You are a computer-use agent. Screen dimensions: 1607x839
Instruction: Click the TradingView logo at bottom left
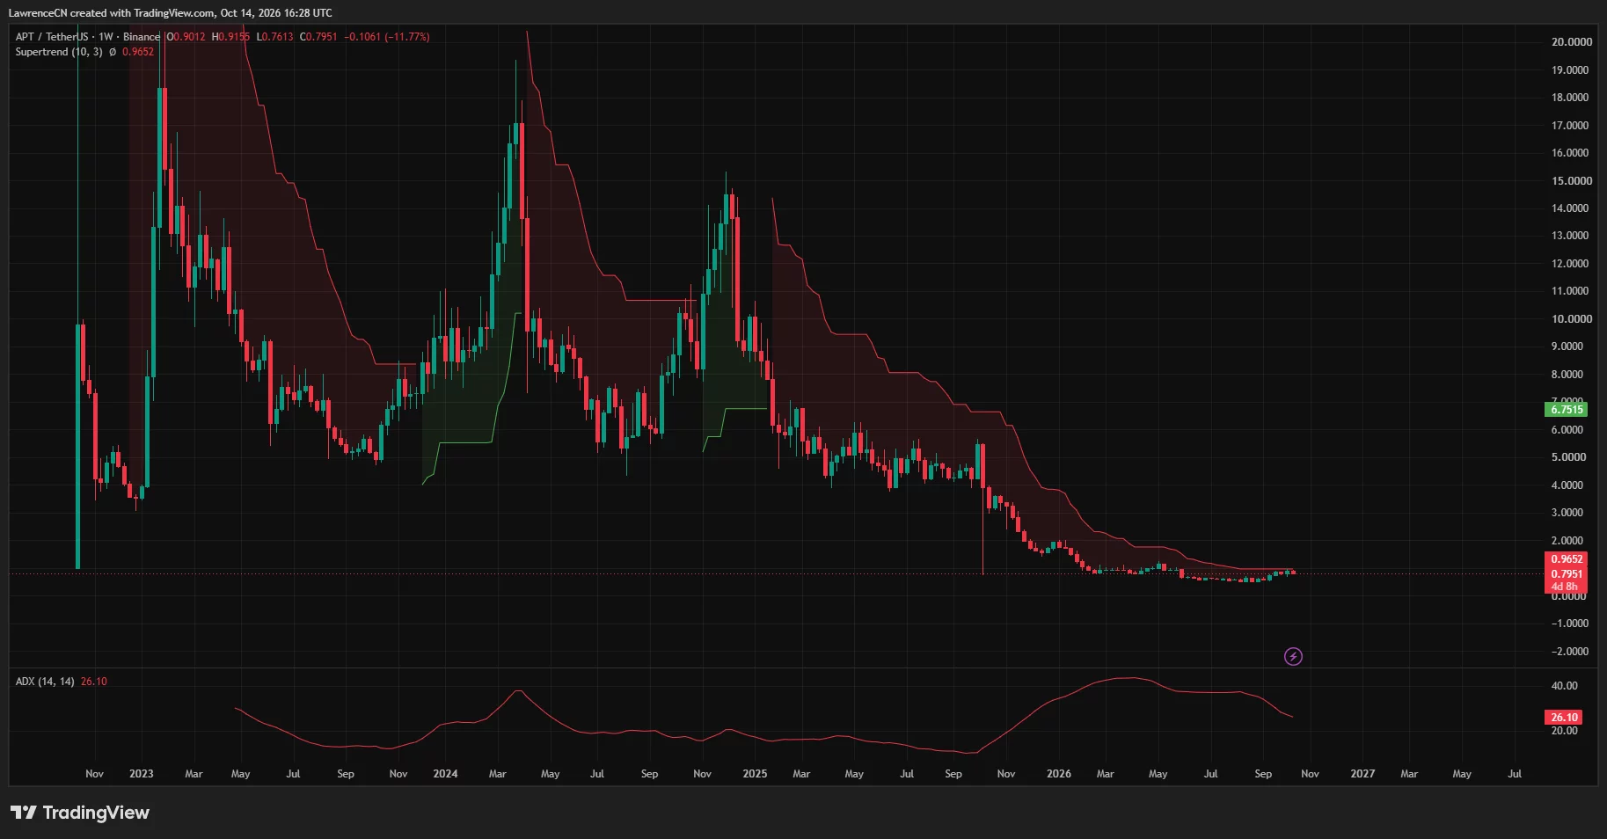80,813
